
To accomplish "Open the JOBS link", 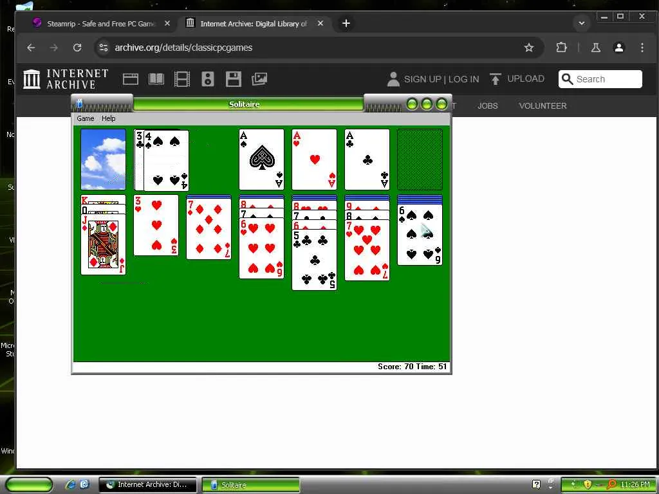I will tap(488, 106).
